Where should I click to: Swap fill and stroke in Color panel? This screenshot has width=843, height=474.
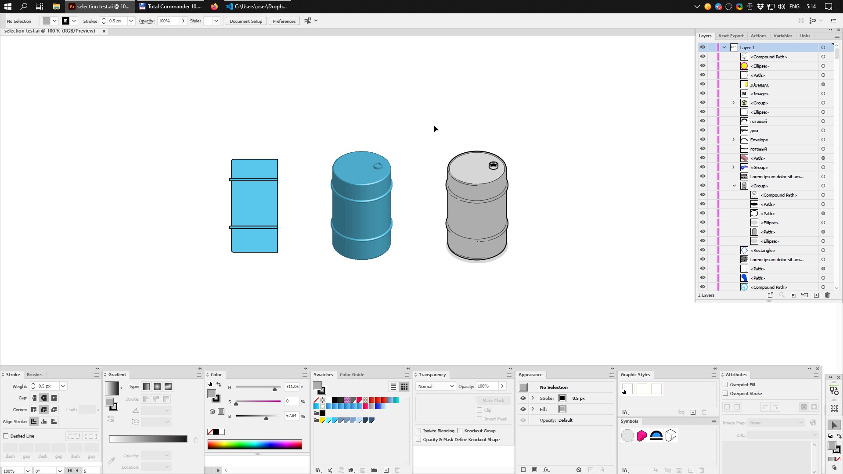(x=219, y=384)
